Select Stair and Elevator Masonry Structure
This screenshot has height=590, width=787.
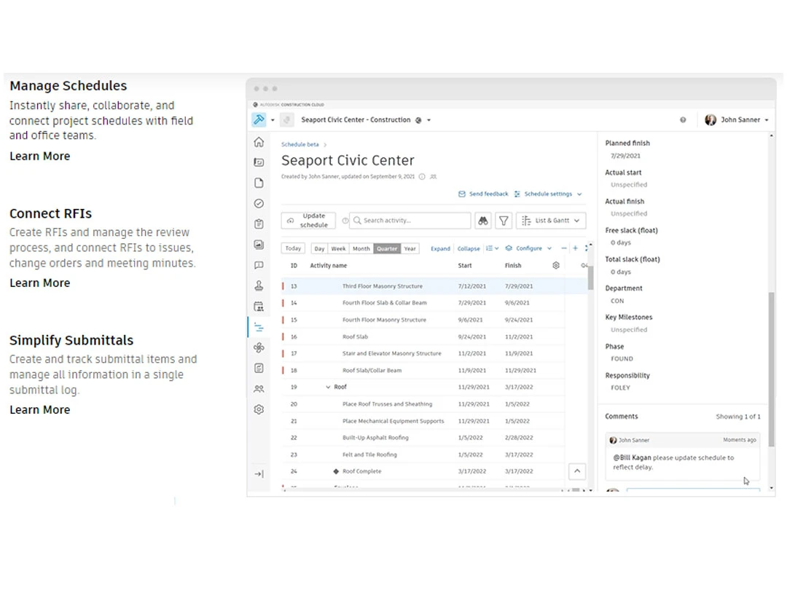pos(423,354)
